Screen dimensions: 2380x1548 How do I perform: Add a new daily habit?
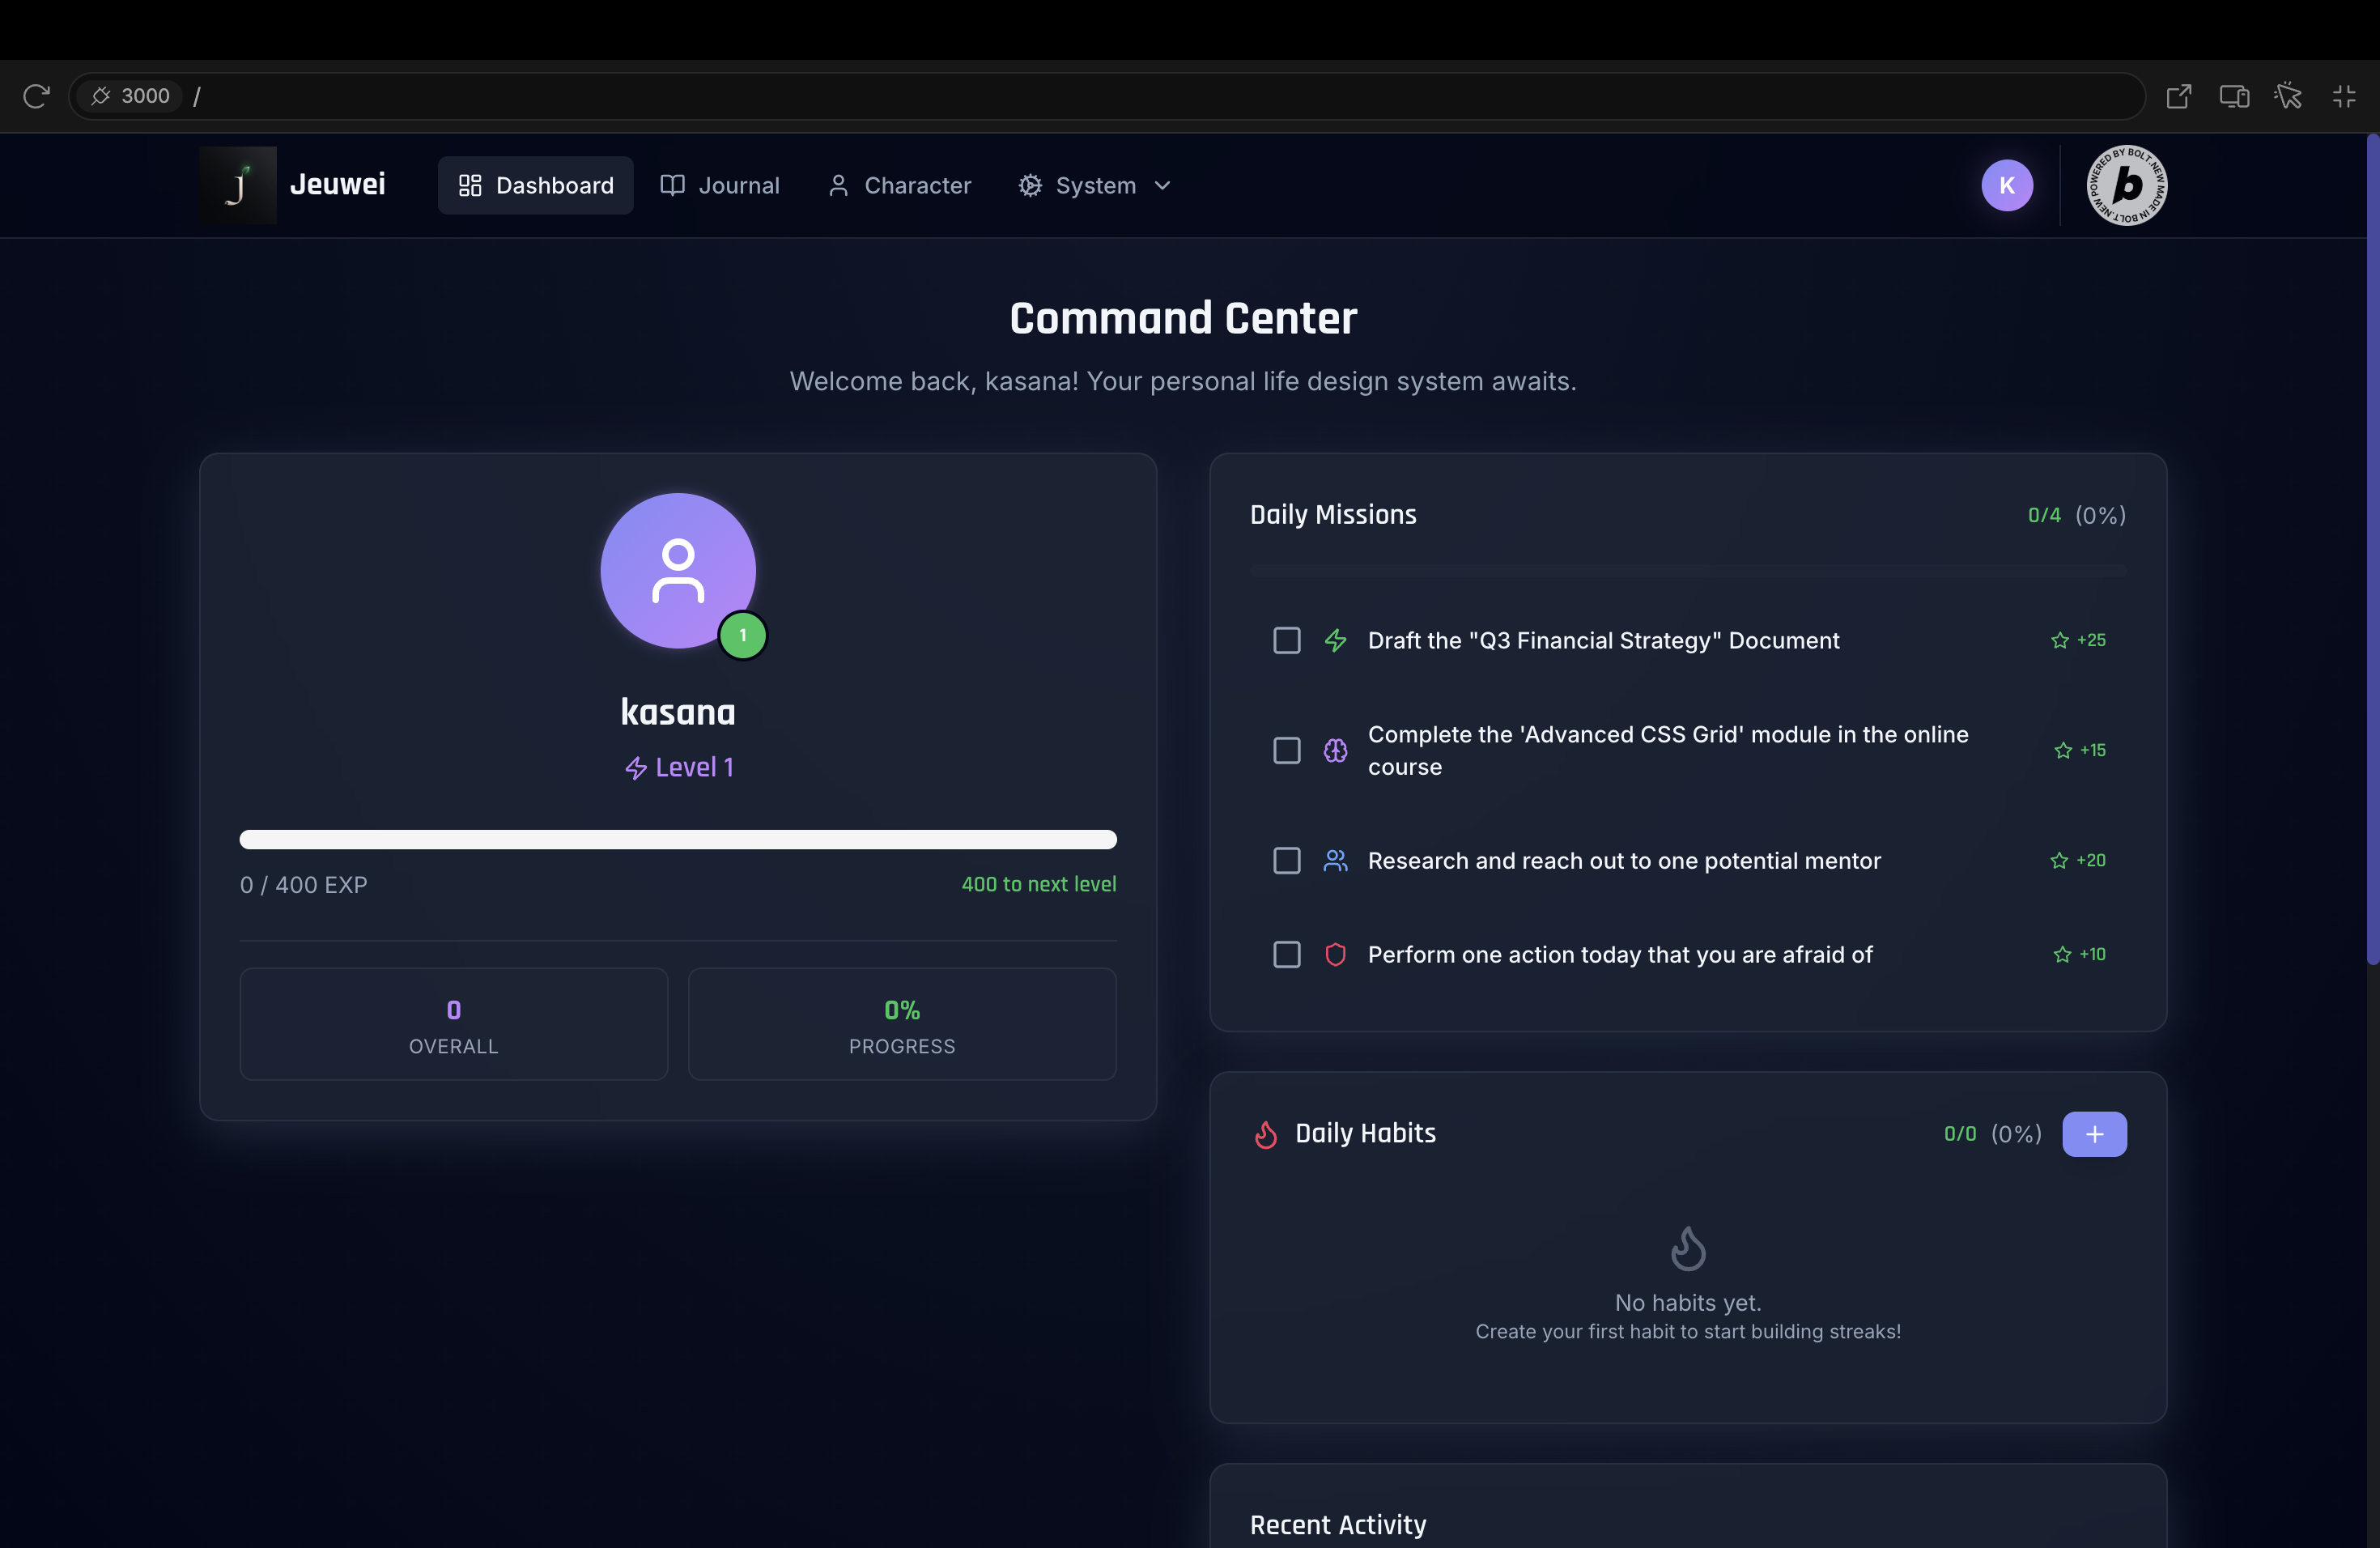[x=2094, y=1134]
